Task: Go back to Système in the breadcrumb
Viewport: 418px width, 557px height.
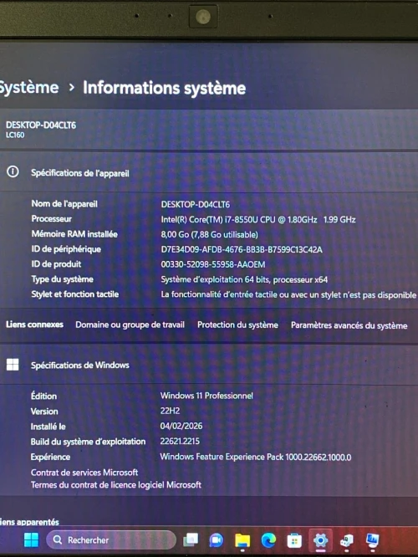Action: point(28,87)
